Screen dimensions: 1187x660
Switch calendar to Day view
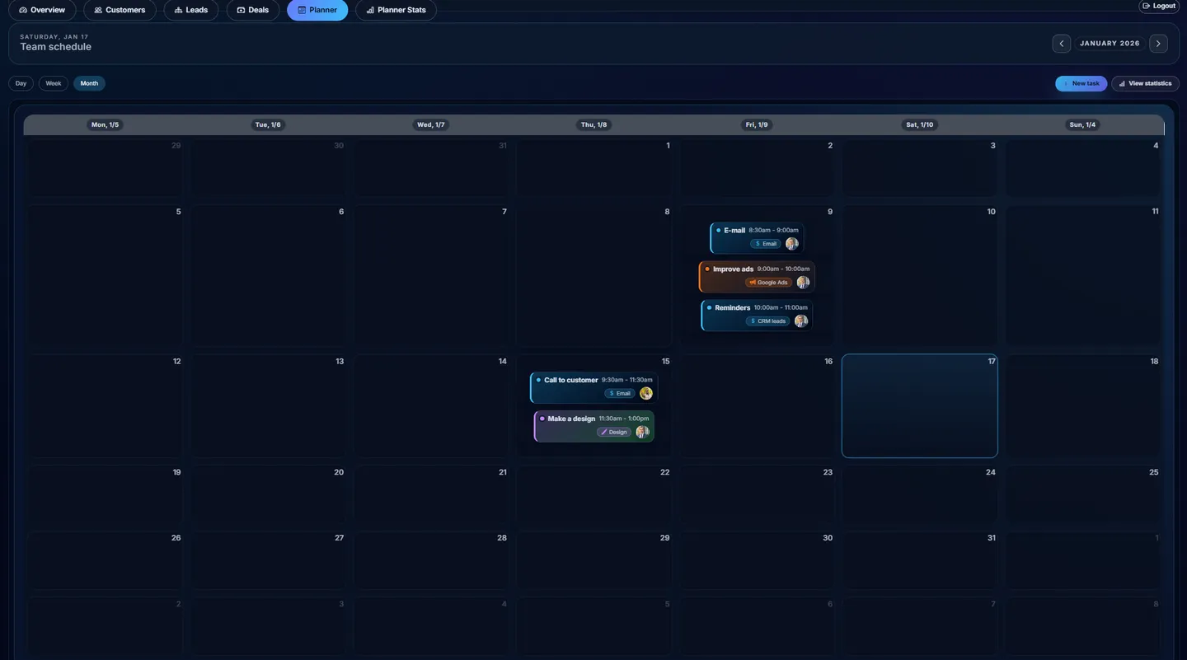point(21,83)
